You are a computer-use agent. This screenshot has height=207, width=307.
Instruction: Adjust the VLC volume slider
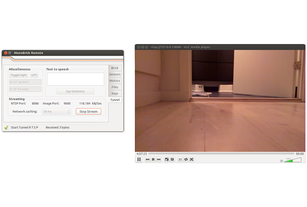point(293,160)
